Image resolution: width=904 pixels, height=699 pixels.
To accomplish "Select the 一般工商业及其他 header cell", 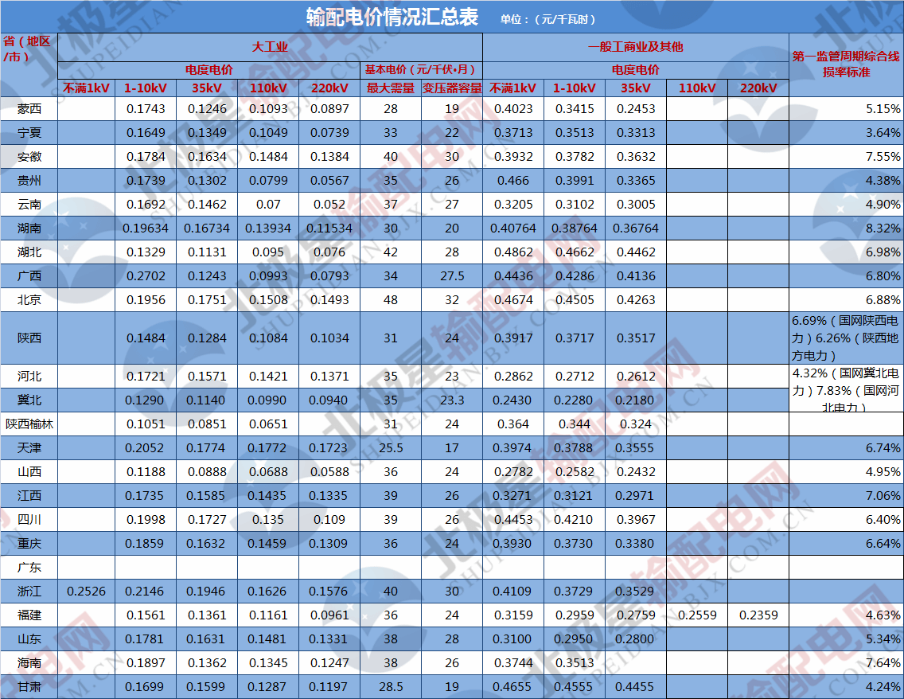I will pos(635,47).
